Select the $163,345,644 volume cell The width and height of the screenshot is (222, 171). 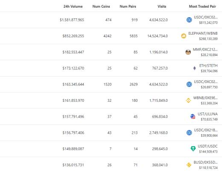[73, 84]
